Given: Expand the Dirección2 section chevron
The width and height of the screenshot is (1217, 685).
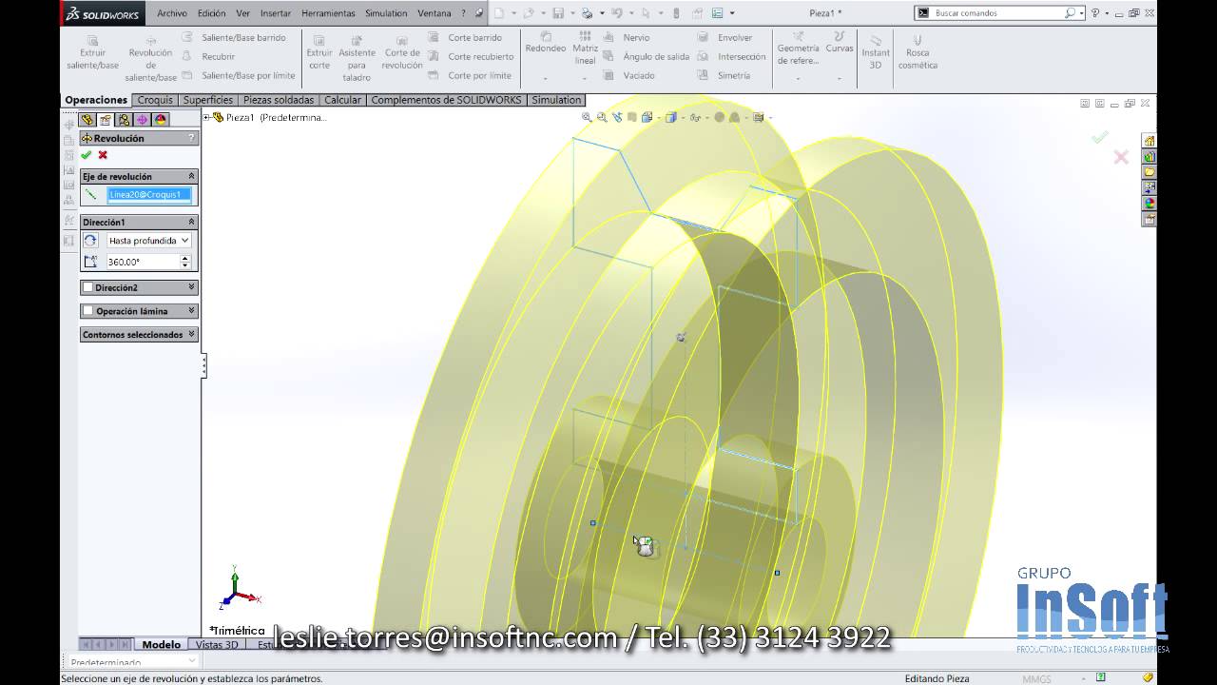Looking at the screenshot, I should click(191, 287).
